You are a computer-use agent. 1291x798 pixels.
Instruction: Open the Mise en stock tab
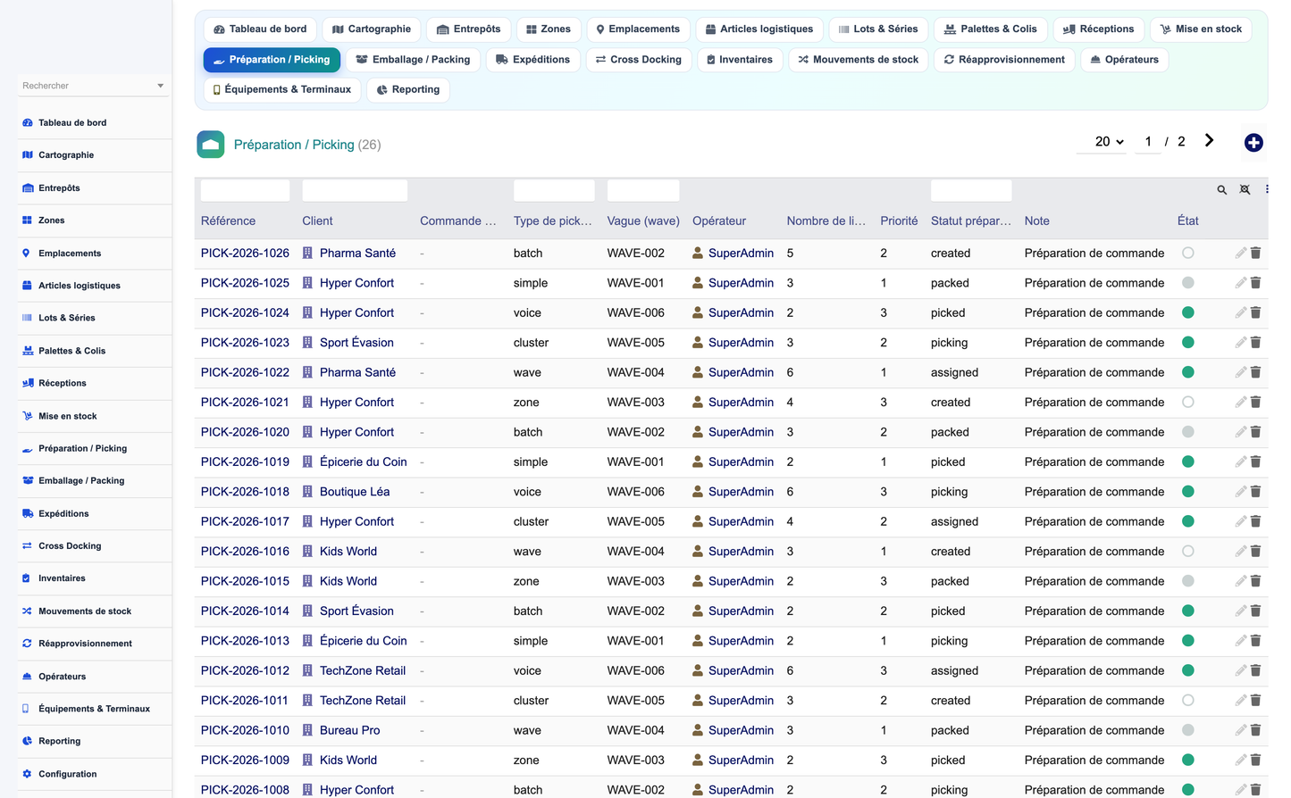click(x=1201, y=29)
